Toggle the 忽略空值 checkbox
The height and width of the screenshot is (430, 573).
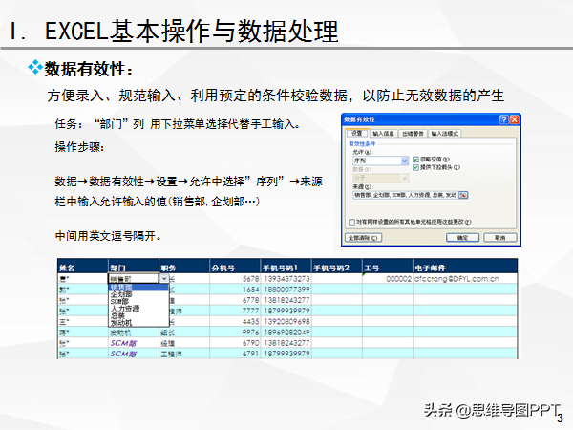[415, 160]
